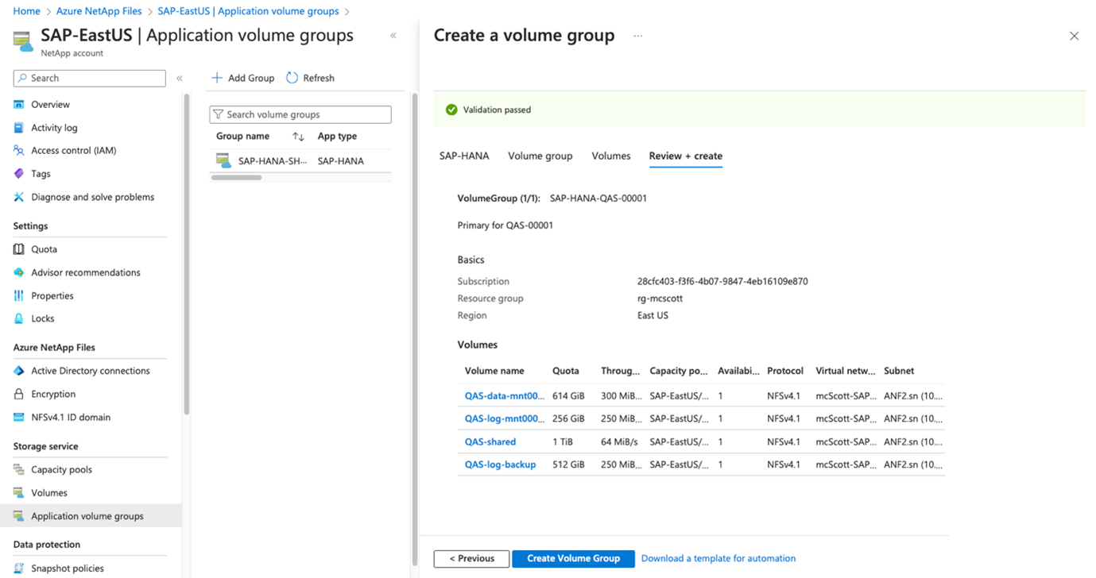The image size is (1096, 578).
Task: Click the Diagnose and solve problems icon
Action: (x=19, y=197)
